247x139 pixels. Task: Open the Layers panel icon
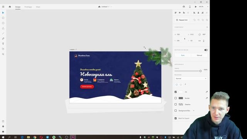pyautogui.click(x=3, y=126)
